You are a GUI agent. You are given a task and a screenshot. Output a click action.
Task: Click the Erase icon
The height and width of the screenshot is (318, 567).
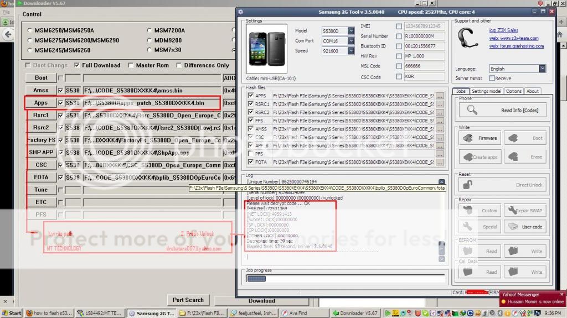(513, 157)
